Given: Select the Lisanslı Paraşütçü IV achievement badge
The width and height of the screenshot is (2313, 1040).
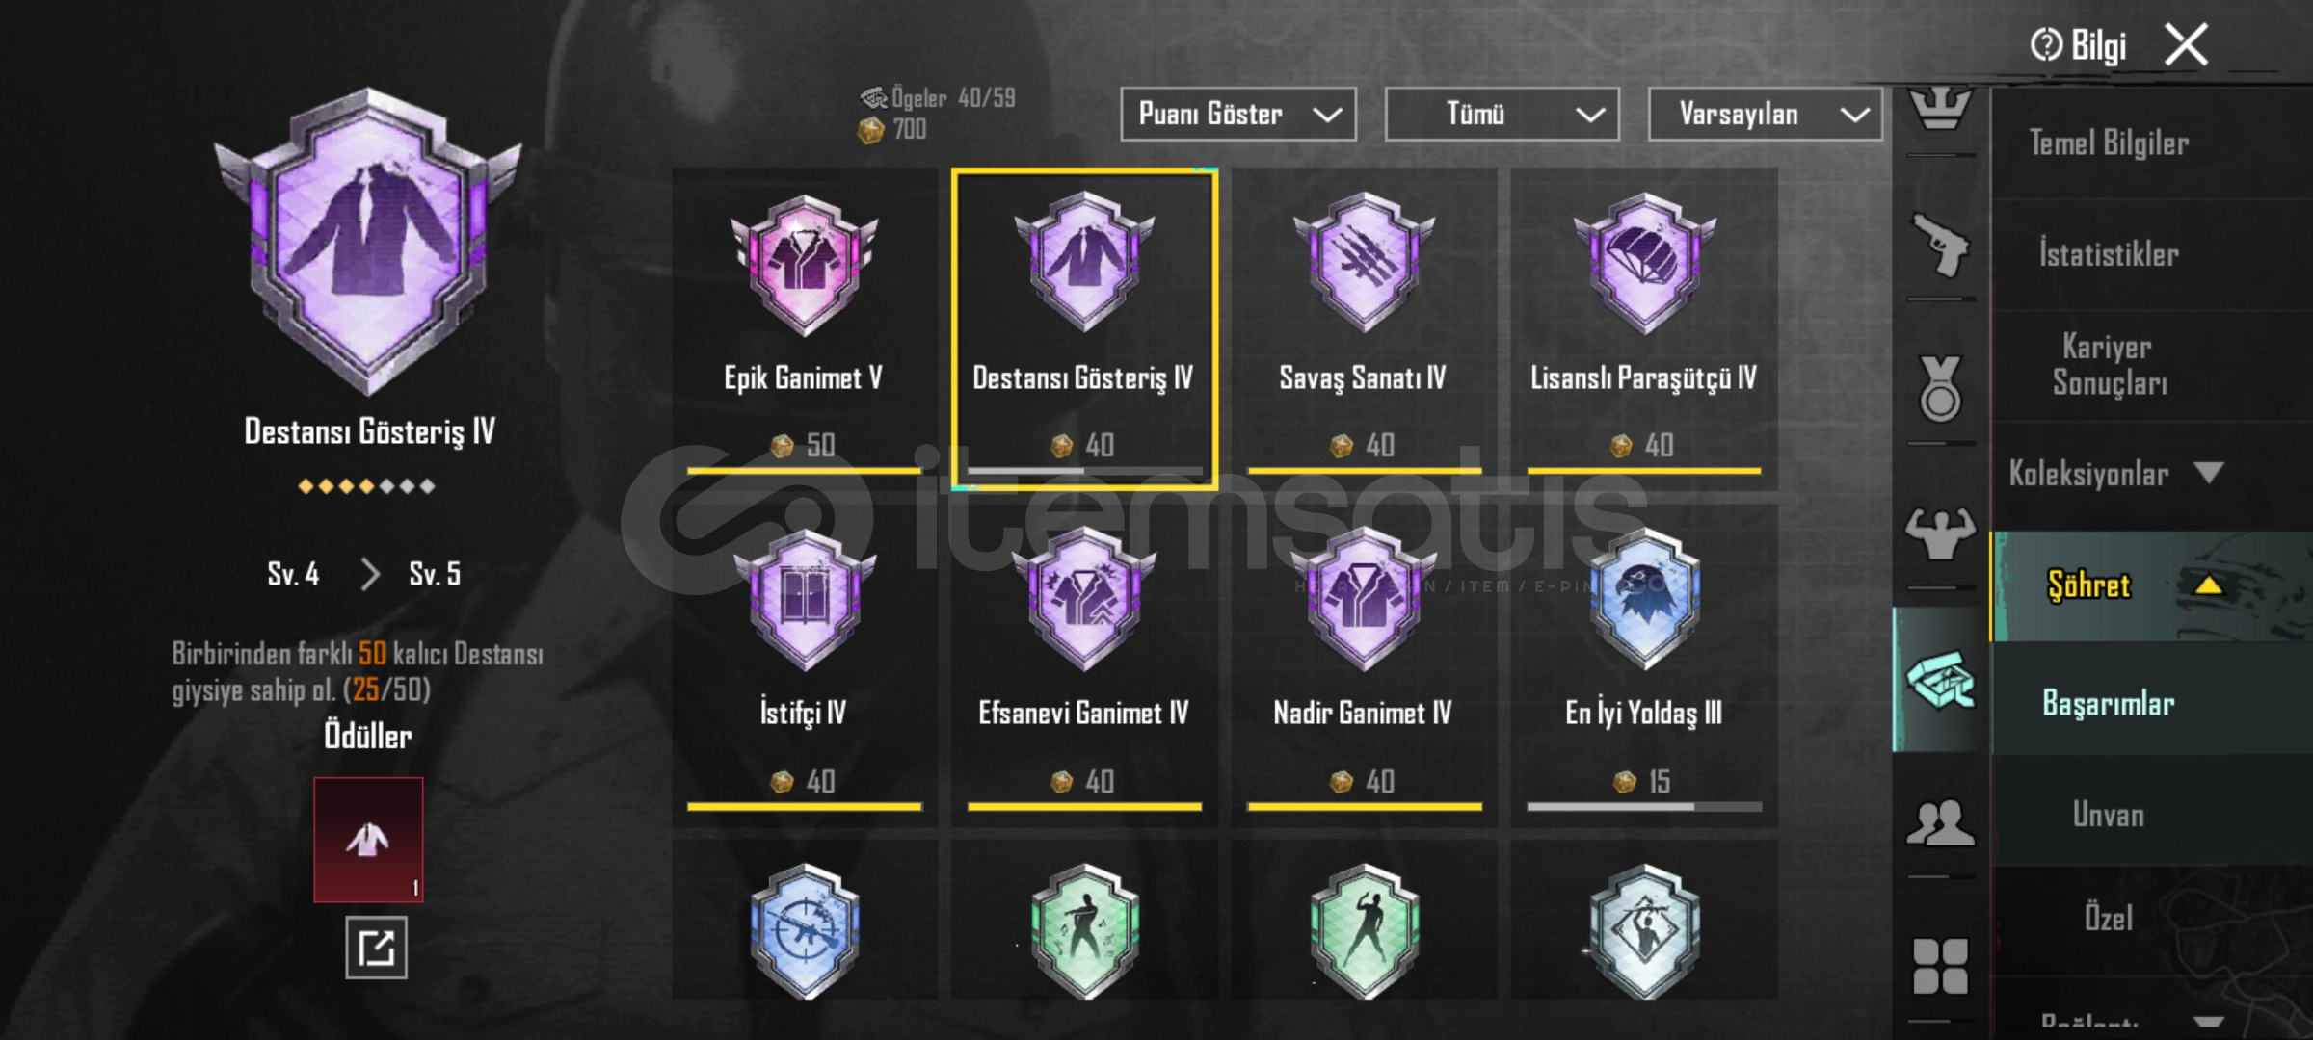Looking at the screenshot, I should pyautogui.click(x=1644, y=263).
